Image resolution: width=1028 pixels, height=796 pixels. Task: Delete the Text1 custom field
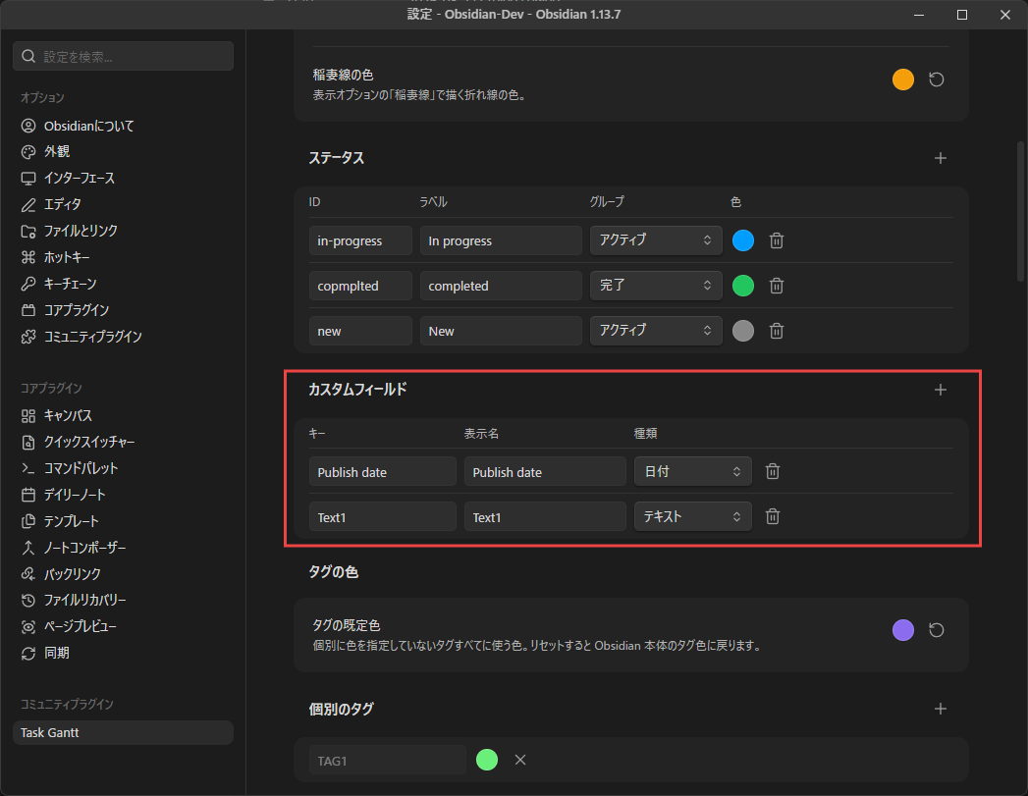pos(773,517)
